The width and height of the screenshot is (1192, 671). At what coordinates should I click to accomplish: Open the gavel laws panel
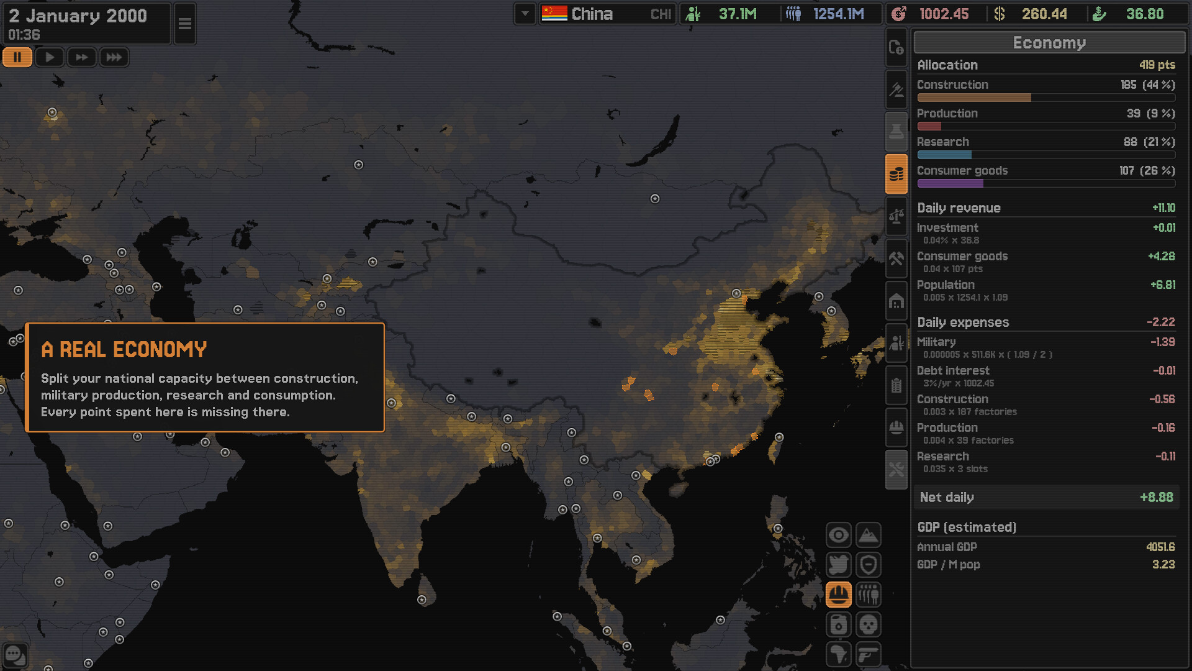click(x=896, y=89)
